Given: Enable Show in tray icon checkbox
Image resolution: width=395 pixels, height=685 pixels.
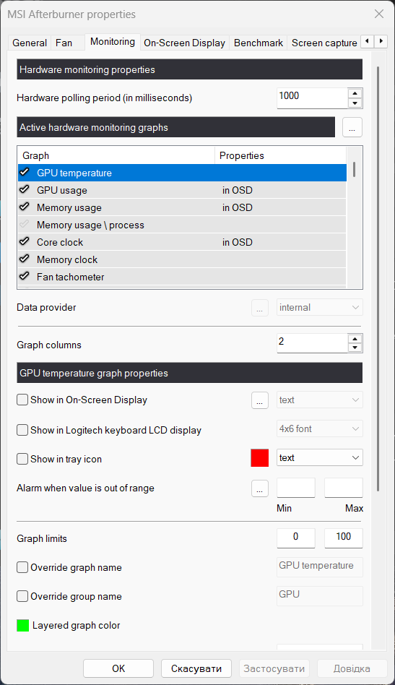Looking at the screenshot, I should [22, 459].
